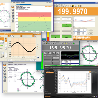Viewport: 98px width, 98px height.
Task: Click the yellow save disk icon in Capture toolbar
Action: click(73, 6)
